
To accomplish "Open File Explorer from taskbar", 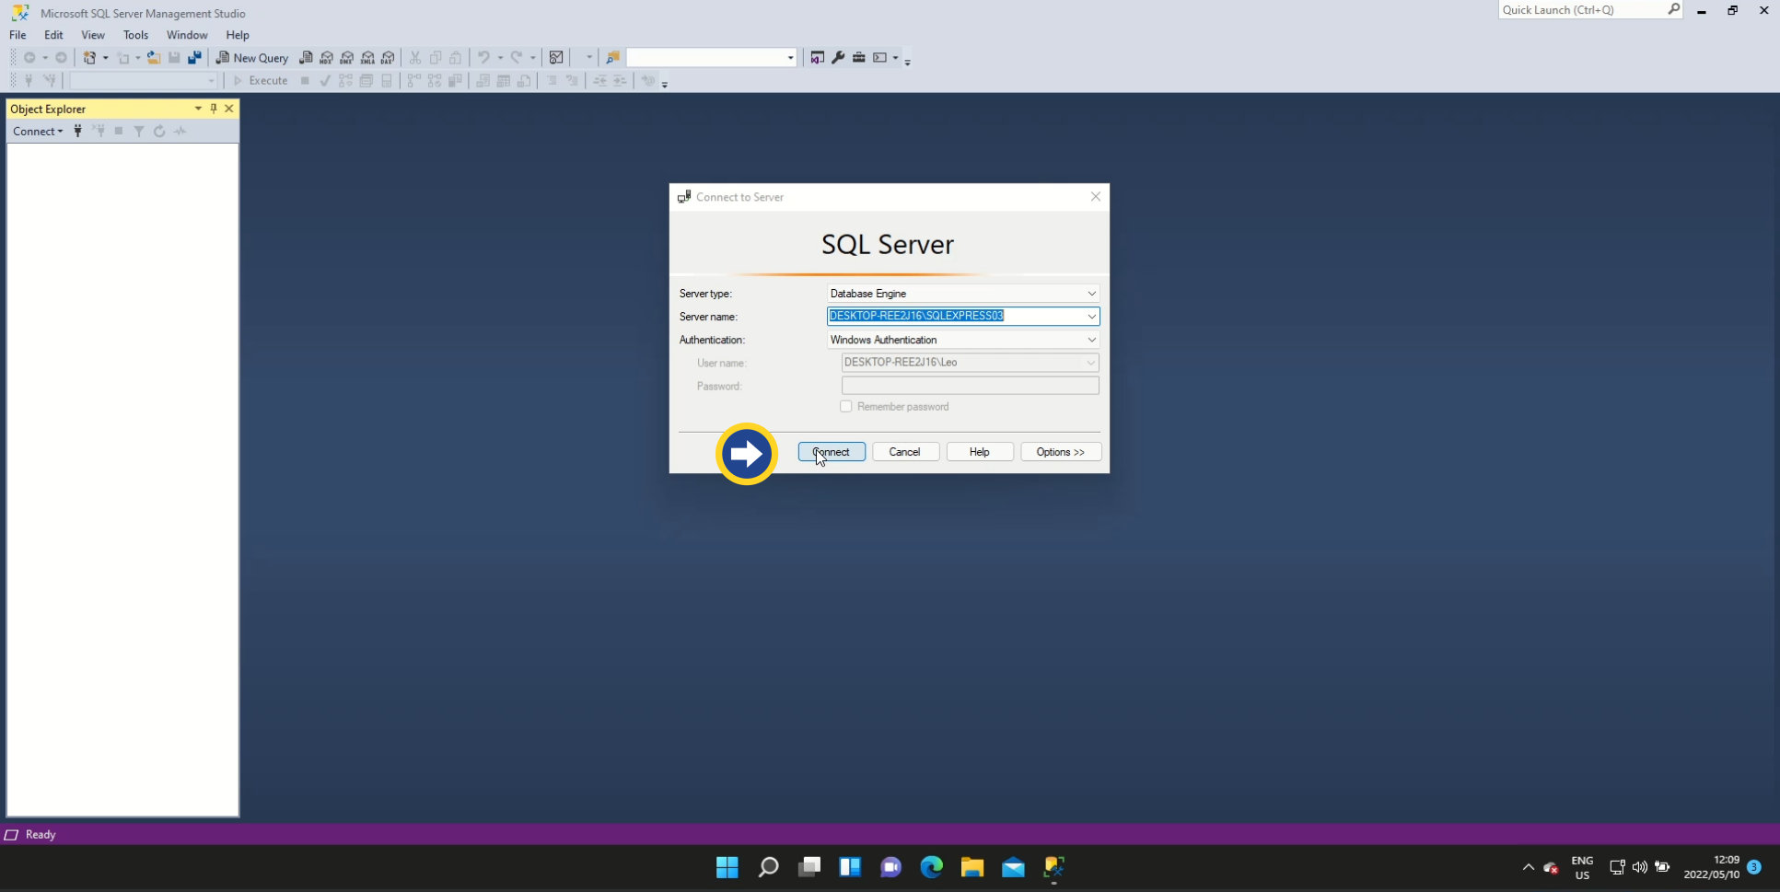I will pos(972,867).
